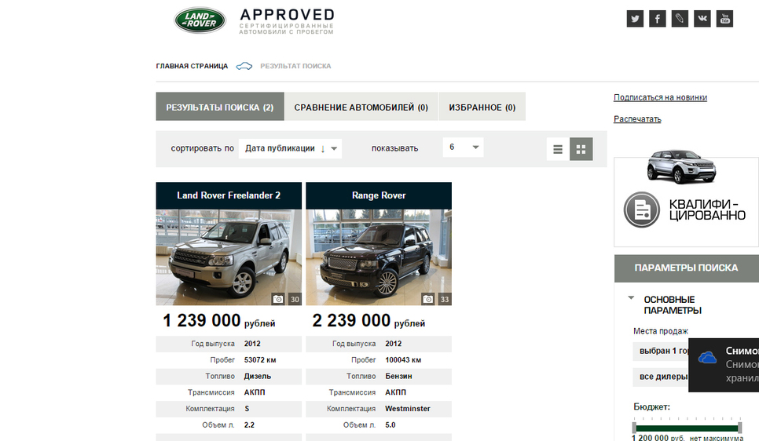This screenshot has height=441, width=759.
Task: Click the left handle of the Бюджет slider
Action: 634,428
